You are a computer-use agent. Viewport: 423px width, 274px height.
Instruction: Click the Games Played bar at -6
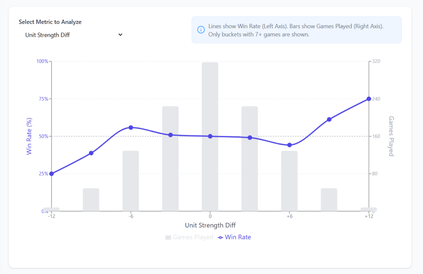(131, 182)
